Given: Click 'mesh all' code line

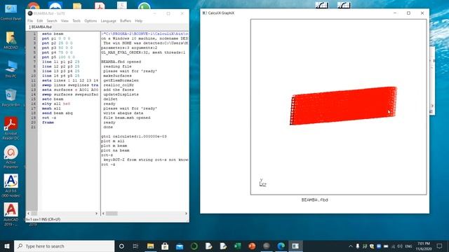Looking at the screenshot, I should [x=51, y=108].
